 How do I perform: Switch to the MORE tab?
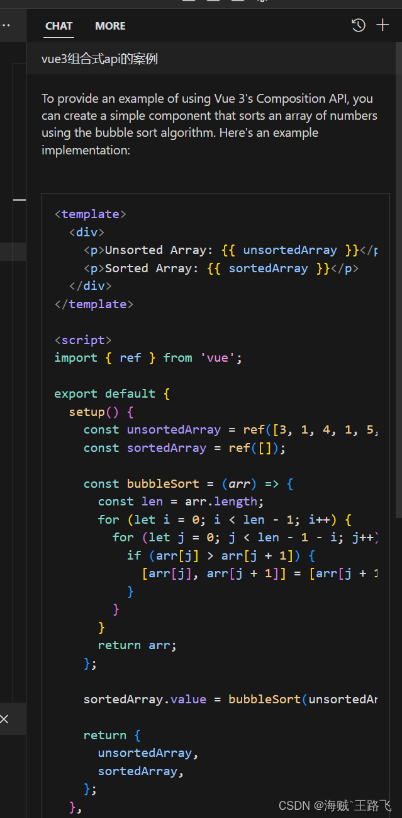tap(110, 26)
